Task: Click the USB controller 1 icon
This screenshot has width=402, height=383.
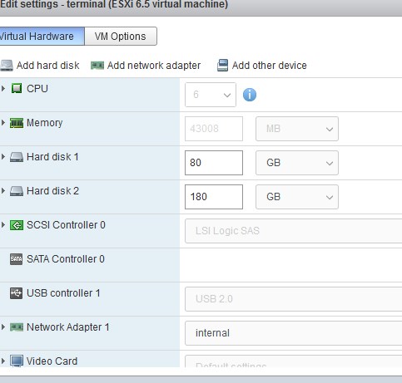Action: pyautogui.click(x=17, y=293)
